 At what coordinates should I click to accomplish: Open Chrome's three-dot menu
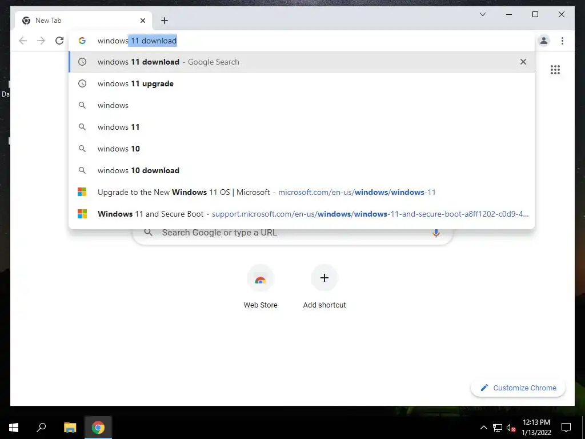[562, 41]
